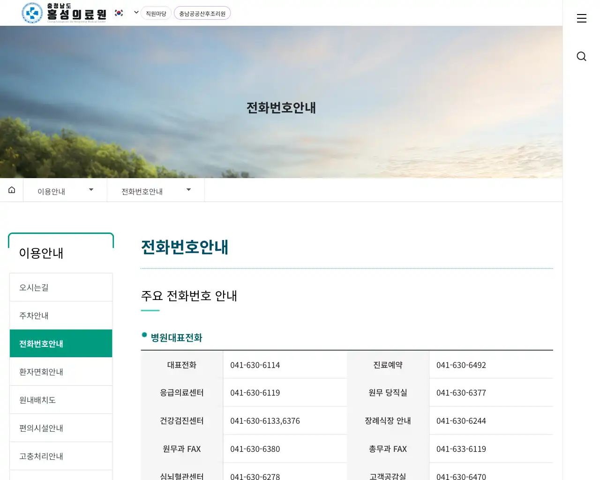Viewport: 600px width, 480px height.
Task: Click the search magnifier icon
Action: coord(581,56)
